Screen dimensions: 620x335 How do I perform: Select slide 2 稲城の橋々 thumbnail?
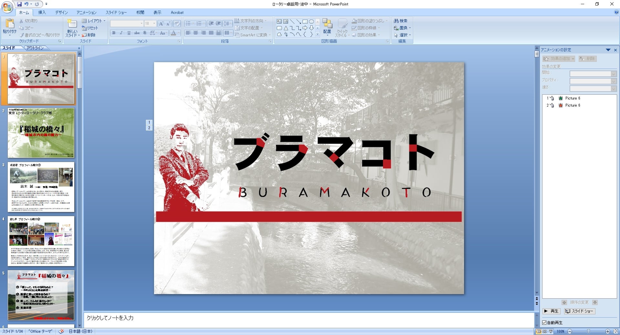tap(41, 133)
